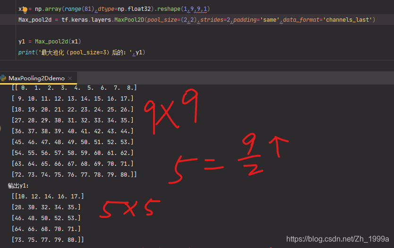
Task: Select output row starting with 9. 10. 11.
Action: (72, 99)
